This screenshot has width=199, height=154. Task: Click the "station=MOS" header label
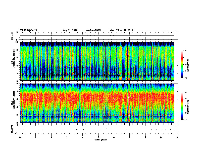pyautogui.click(x=93, y=30)
